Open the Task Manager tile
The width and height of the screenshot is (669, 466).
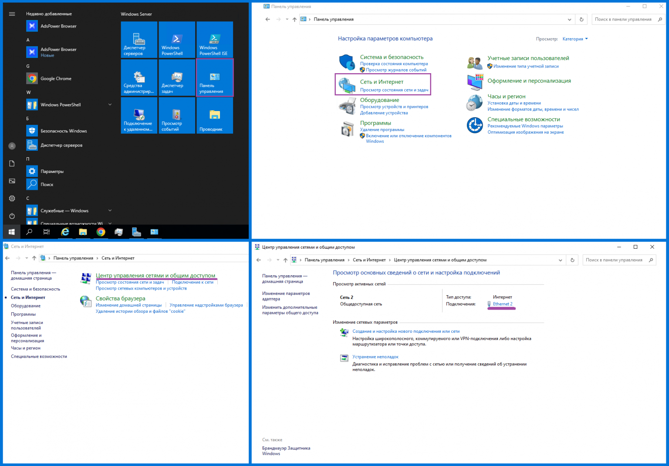click(177, 78)
